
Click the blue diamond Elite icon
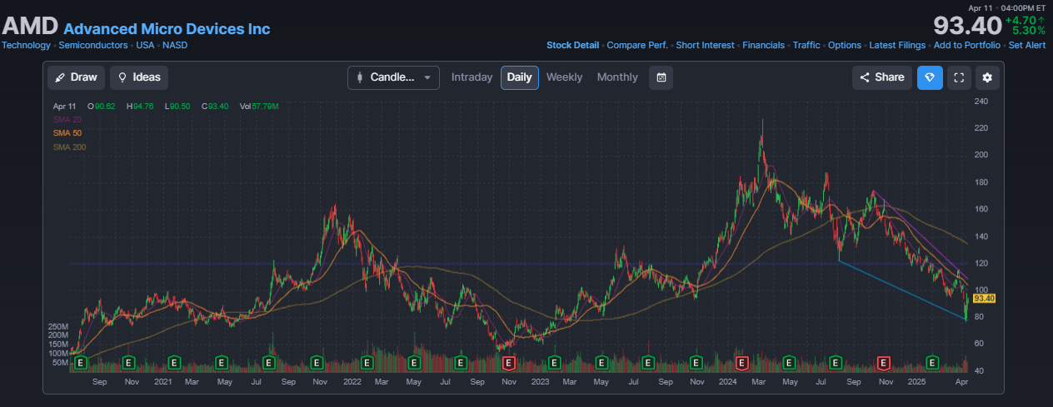tap(931, 77)
